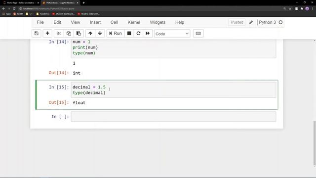The width and height of the screenshot is (316, 178).
Task: Open the Help menu
Action: coord(180,22)
